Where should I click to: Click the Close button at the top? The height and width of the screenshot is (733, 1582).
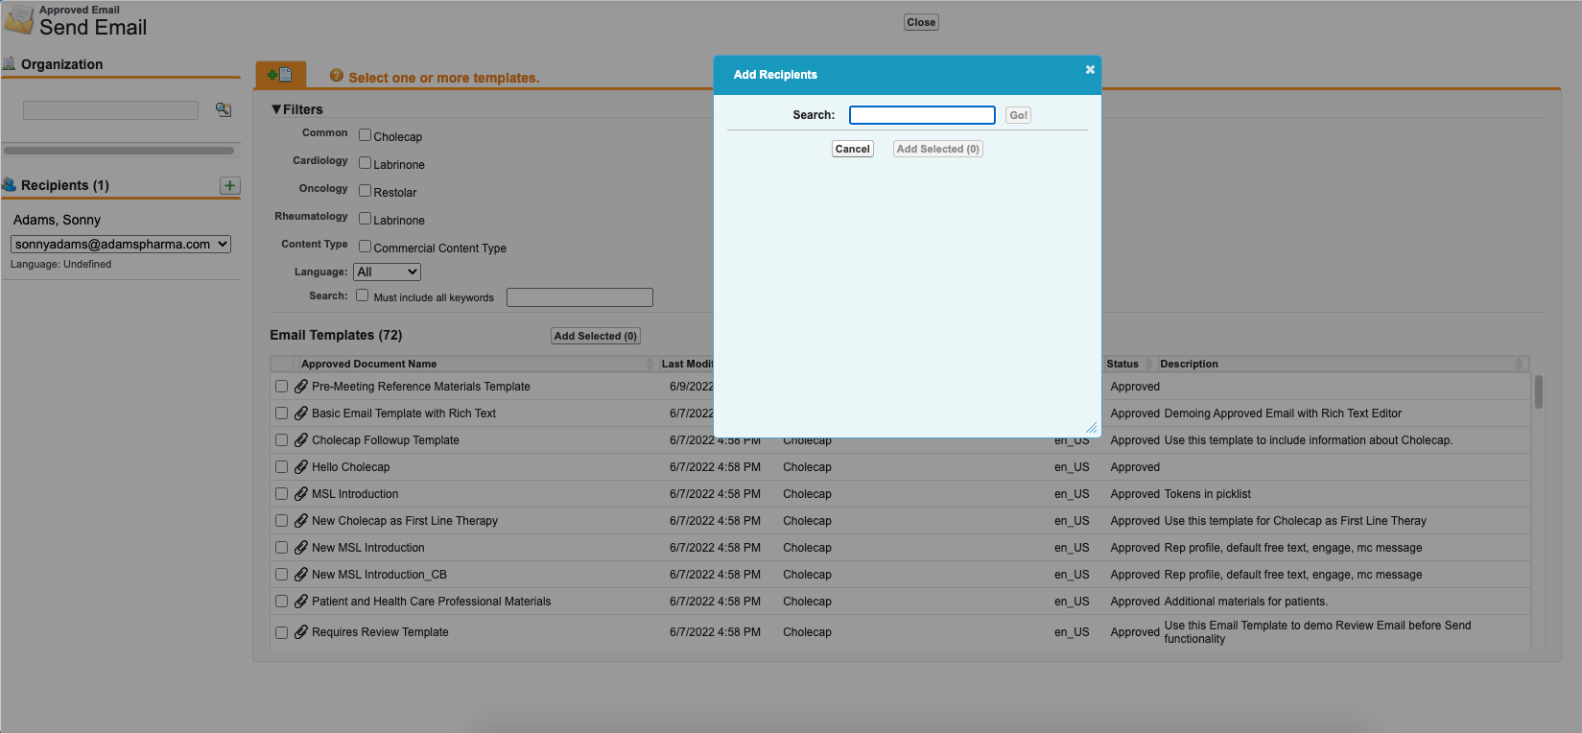921,22
